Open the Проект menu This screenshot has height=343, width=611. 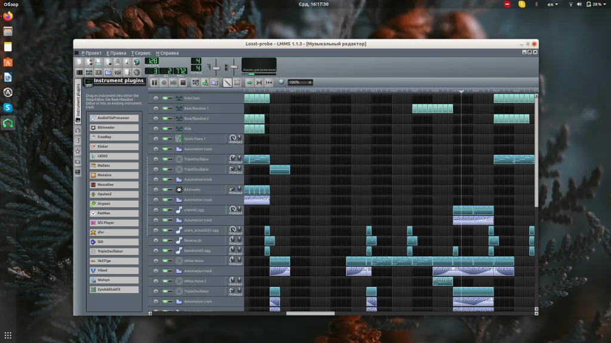click(x=92, y=53)
